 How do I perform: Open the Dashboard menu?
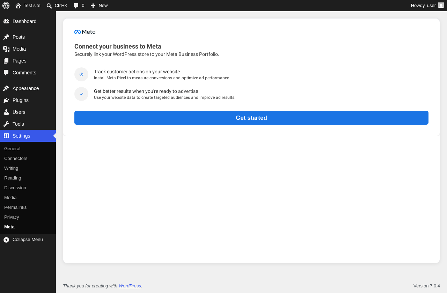[28, 21]
